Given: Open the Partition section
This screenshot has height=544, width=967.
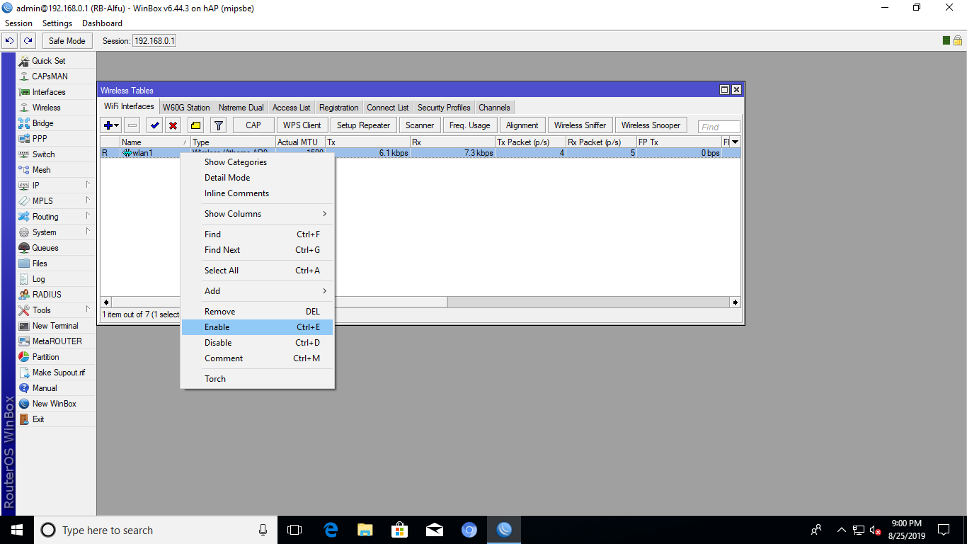Looking at the screenshot, I should tap(55, 357).
